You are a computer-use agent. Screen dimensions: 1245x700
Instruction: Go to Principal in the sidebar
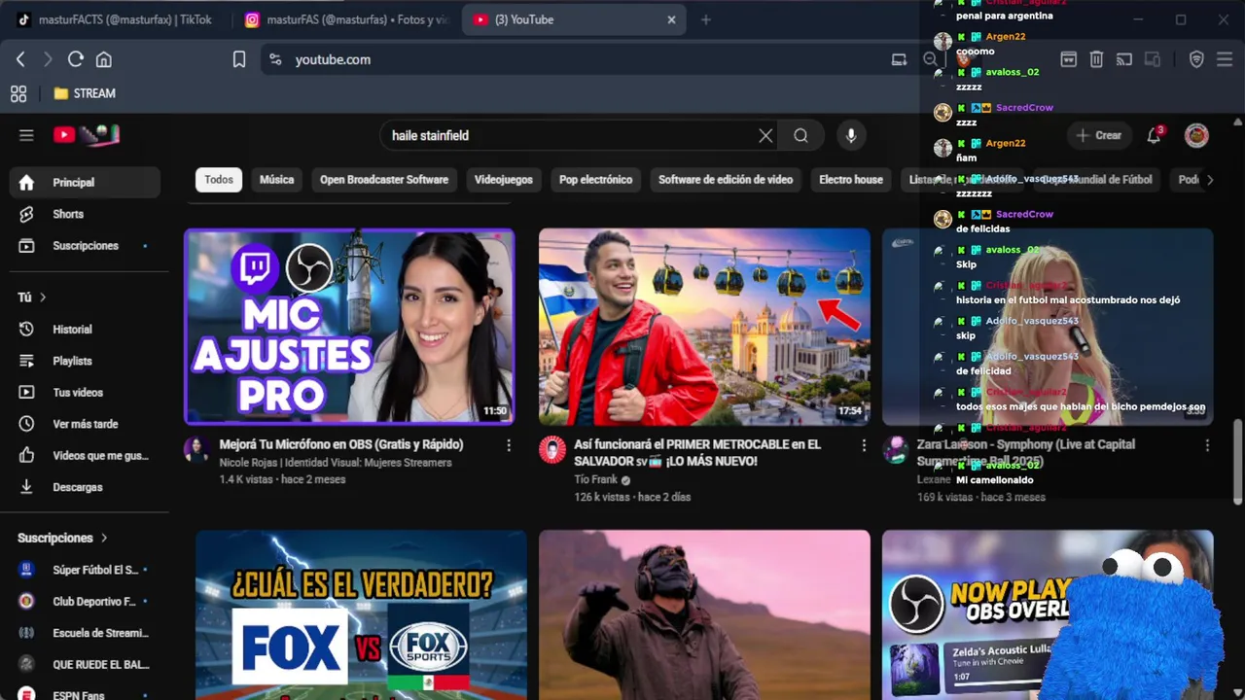85,182
